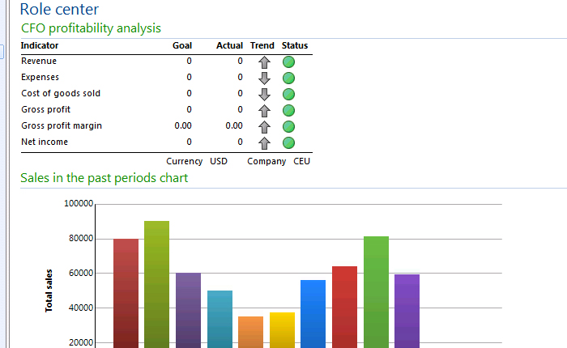The width and height of the screenshot is (567, 348).
Task: Select the Revenue indicator row label
Action: (39, 61)
